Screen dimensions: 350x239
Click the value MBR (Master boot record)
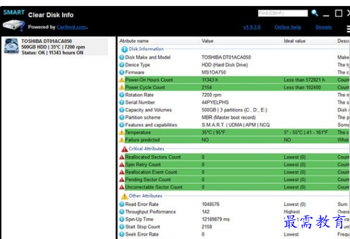[x=229, y=118]
